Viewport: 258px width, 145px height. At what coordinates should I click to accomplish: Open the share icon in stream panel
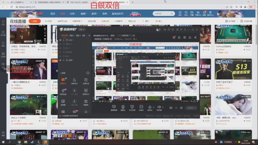coord(195,37)
